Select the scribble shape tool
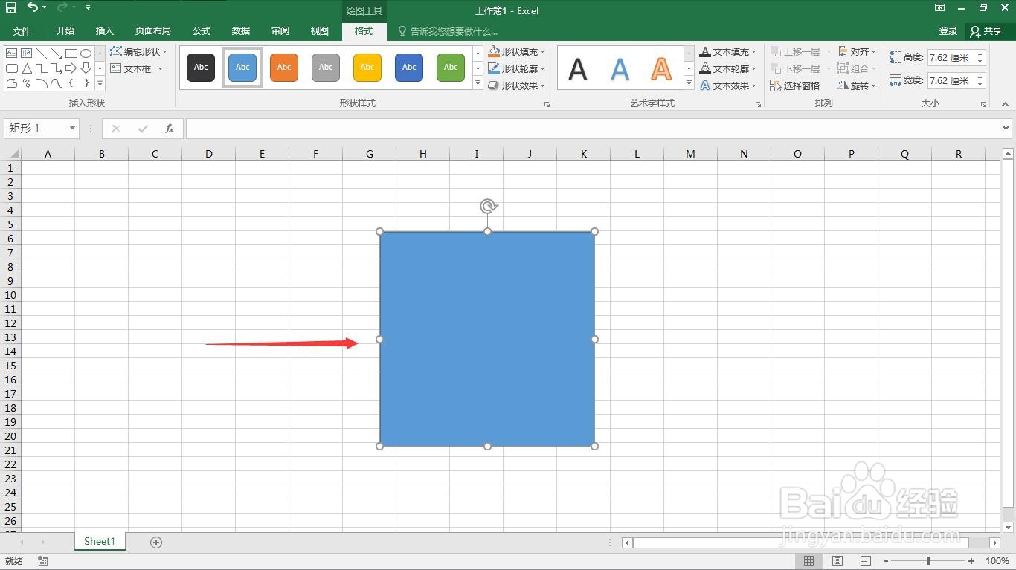 coord(26,83)
